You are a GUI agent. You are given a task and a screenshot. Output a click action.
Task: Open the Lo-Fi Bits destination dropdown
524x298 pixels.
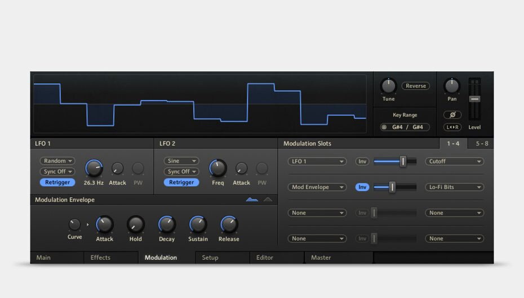(x=454, y=187)
